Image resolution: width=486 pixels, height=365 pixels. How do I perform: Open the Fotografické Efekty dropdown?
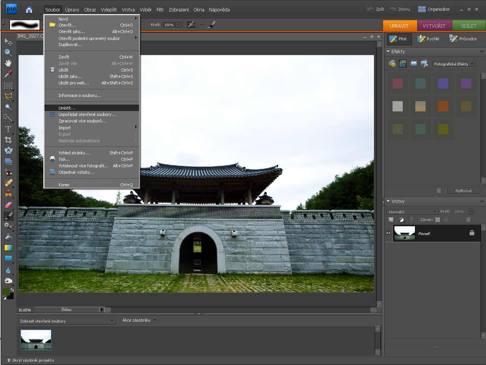454,64
